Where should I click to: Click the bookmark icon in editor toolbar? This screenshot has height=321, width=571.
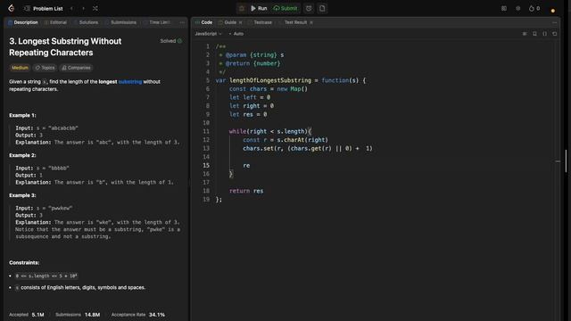(x=534, y=34)
